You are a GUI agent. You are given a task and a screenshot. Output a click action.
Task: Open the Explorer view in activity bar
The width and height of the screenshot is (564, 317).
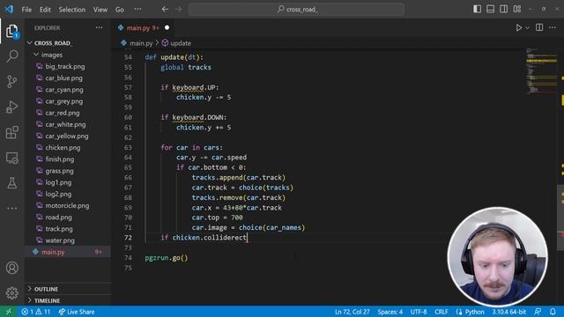(11, 31)
